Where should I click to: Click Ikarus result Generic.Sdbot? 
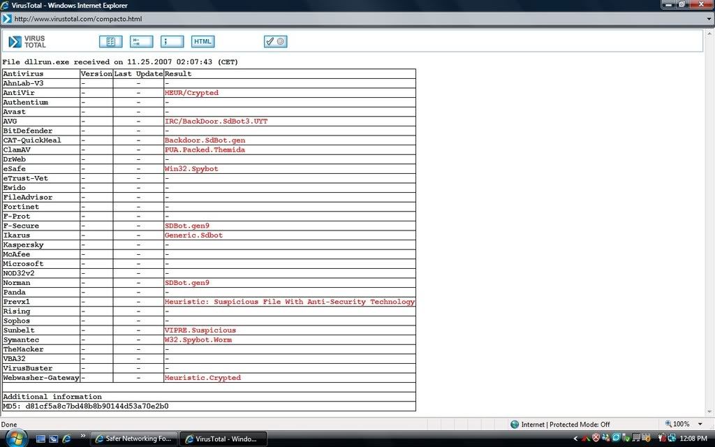(194, 235)
